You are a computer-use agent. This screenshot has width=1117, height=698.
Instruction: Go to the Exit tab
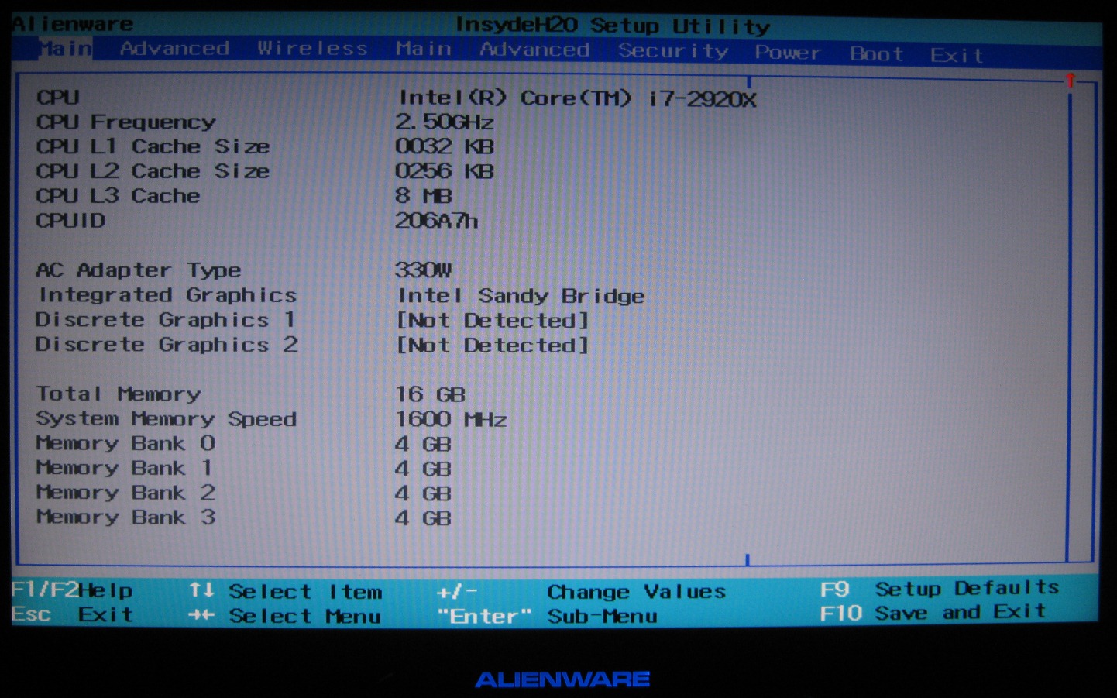(x=957, y=55)
